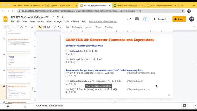
Task: Print the presentation
Action: coord(22,27)
